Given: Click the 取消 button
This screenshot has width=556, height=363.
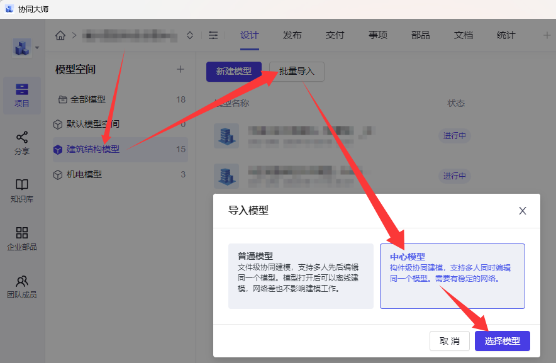Looking at the screenshot, I should tap(450, 341).
